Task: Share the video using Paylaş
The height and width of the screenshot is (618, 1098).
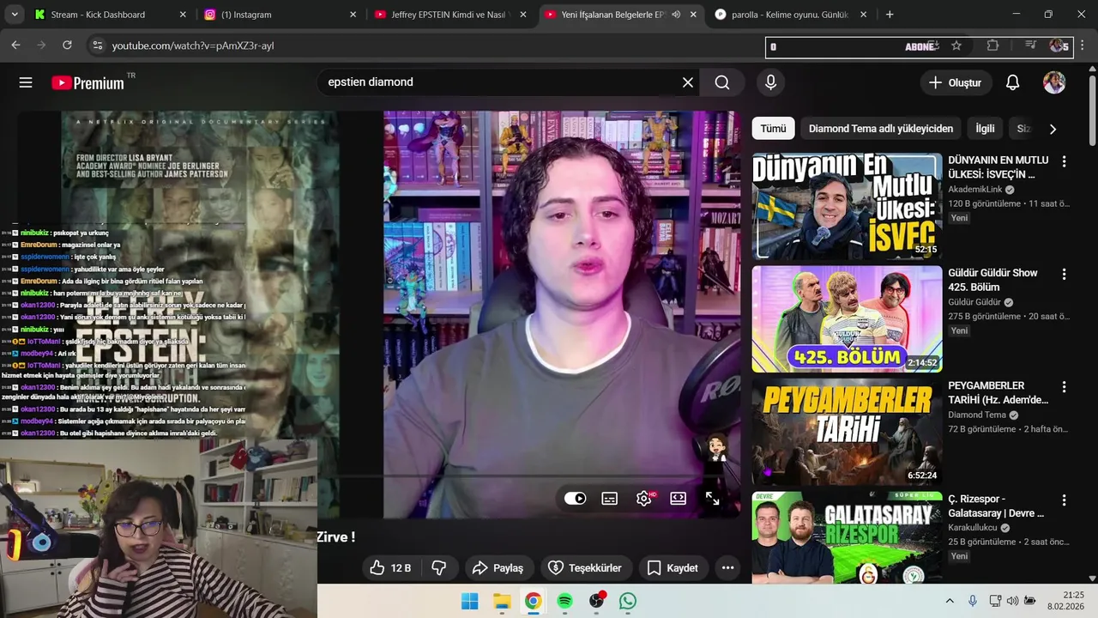Action: click(x=498, y=567)
